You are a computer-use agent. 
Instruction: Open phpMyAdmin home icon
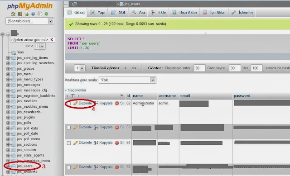pyautogui.click(x=13, y=14)
